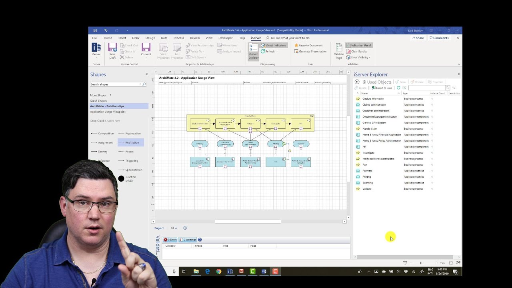
Task: Click the Explorer search magnifier button
Action: (x=448, y=88)
